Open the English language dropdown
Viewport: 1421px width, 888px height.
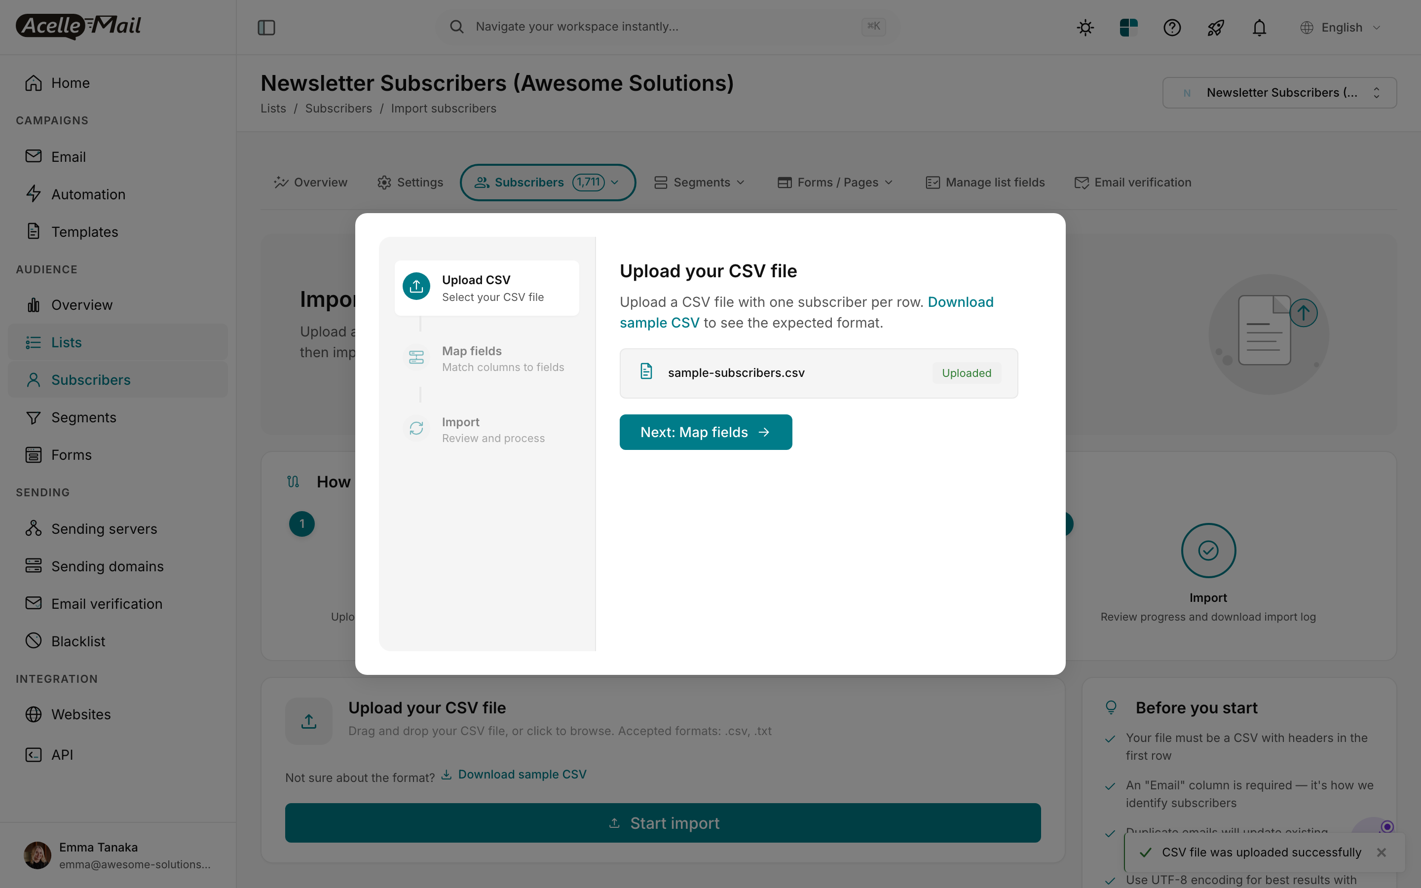point(1341,28)
